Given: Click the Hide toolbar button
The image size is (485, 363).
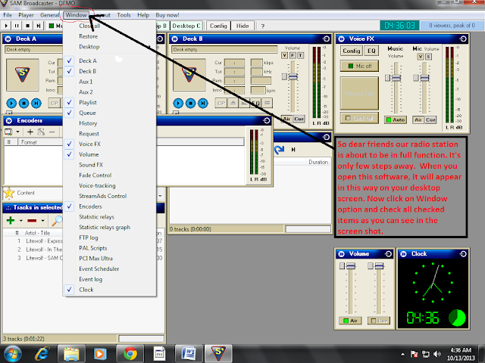Looking at the screenshot, I should [x=242, y=26].
